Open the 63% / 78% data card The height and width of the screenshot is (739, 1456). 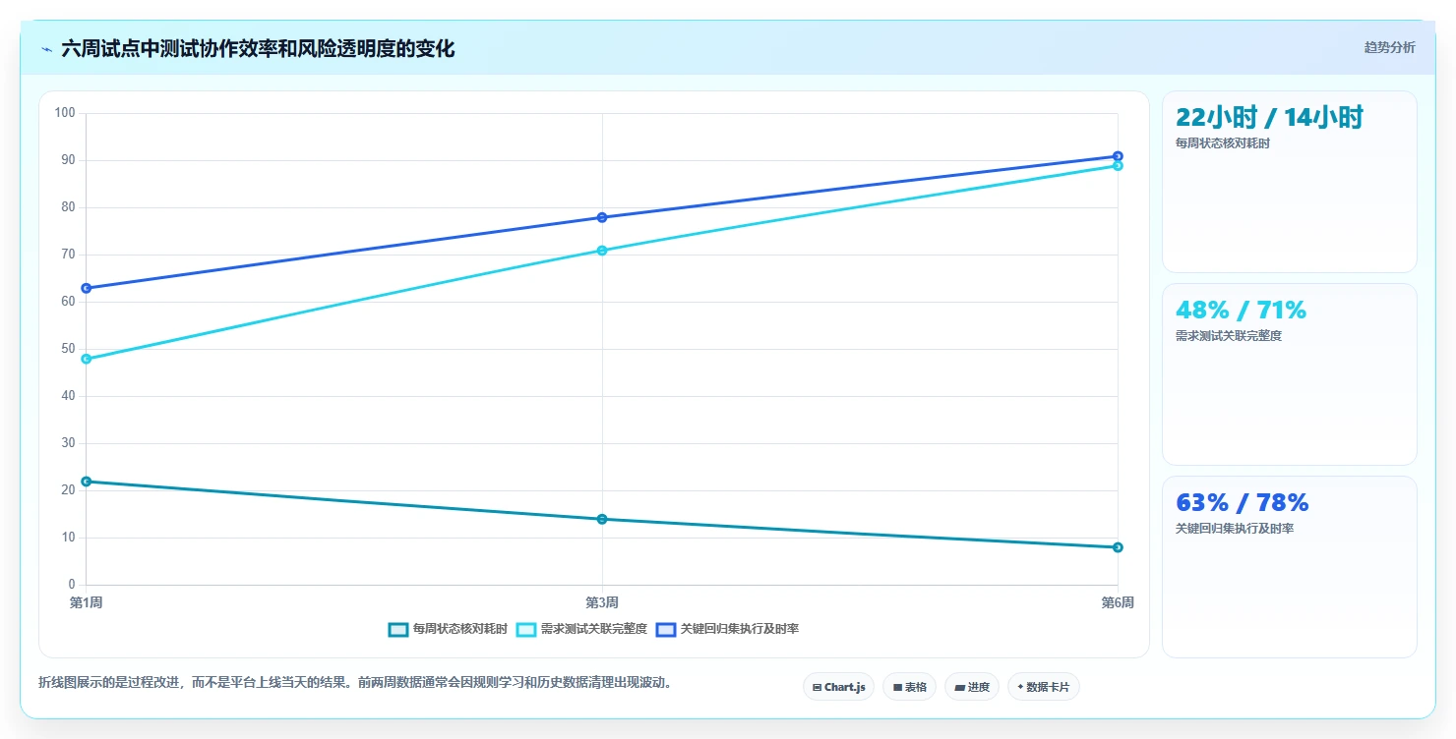point(1289,567)
